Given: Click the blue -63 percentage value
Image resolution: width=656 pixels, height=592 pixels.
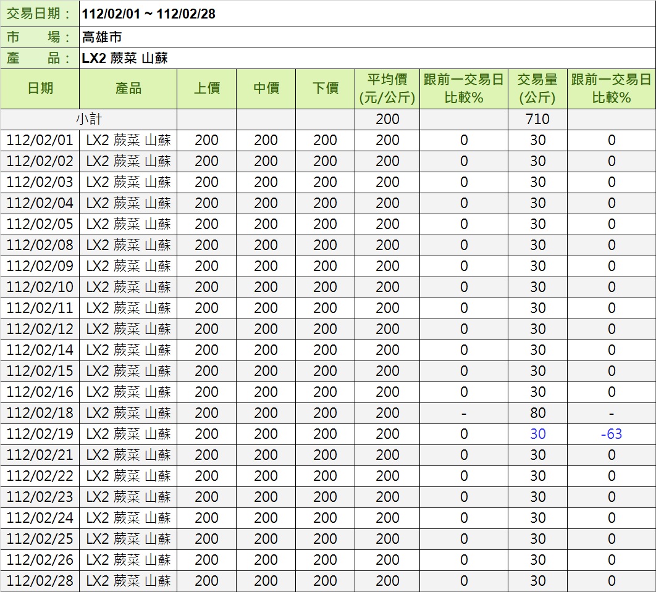Looking at the screenshot, I should point(611,434).
